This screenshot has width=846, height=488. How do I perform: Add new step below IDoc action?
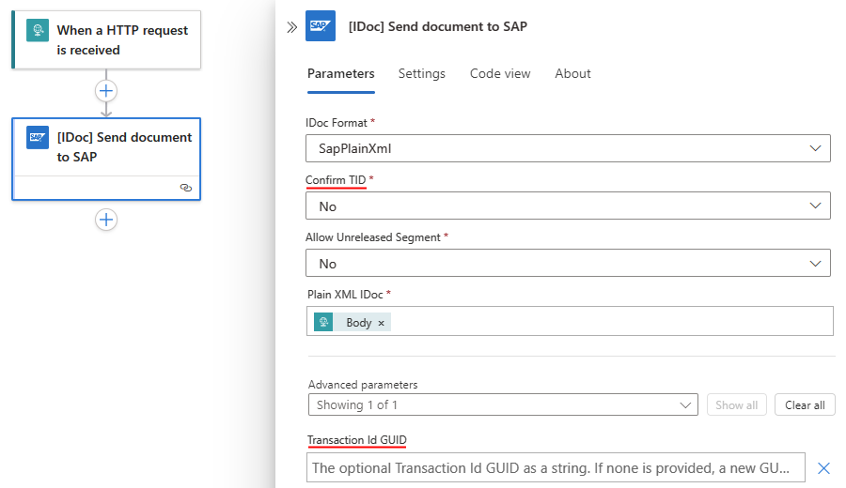[x=106, y=220]
